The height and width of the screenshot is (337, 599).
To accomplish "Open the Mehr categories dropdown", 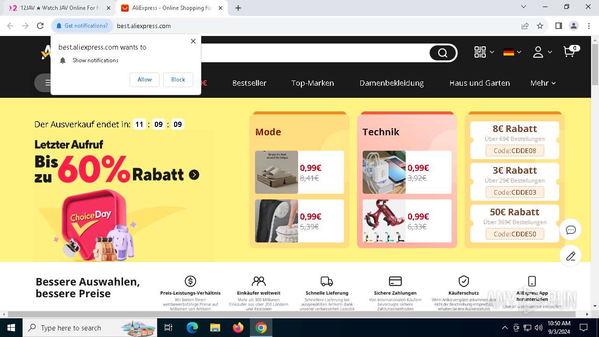I will click(543, 83).
